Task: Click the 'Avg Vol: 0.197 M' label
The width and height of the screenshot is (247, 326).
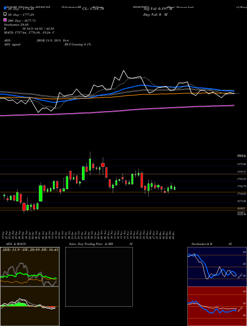Action: click(x=158, y=9)
